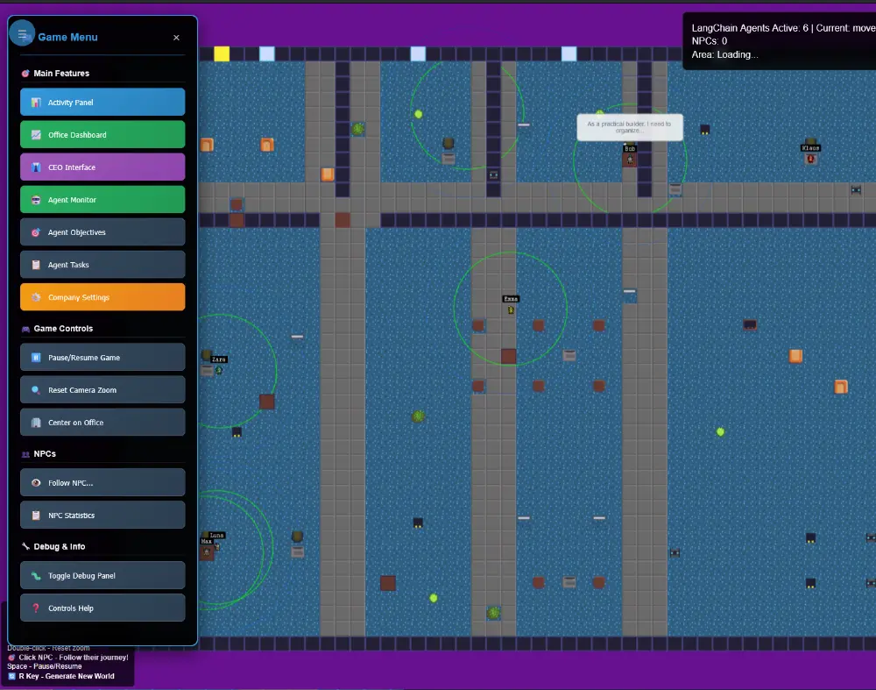Select the agent named Klaus
This screenshot has width=876, height=690.
810,159
